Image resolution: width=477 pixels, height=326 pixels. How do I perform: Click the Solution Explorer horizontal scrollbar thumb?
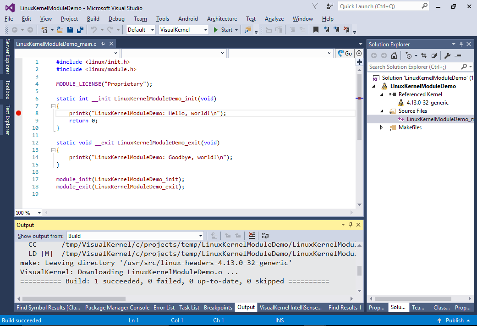[x=413, y=298]
